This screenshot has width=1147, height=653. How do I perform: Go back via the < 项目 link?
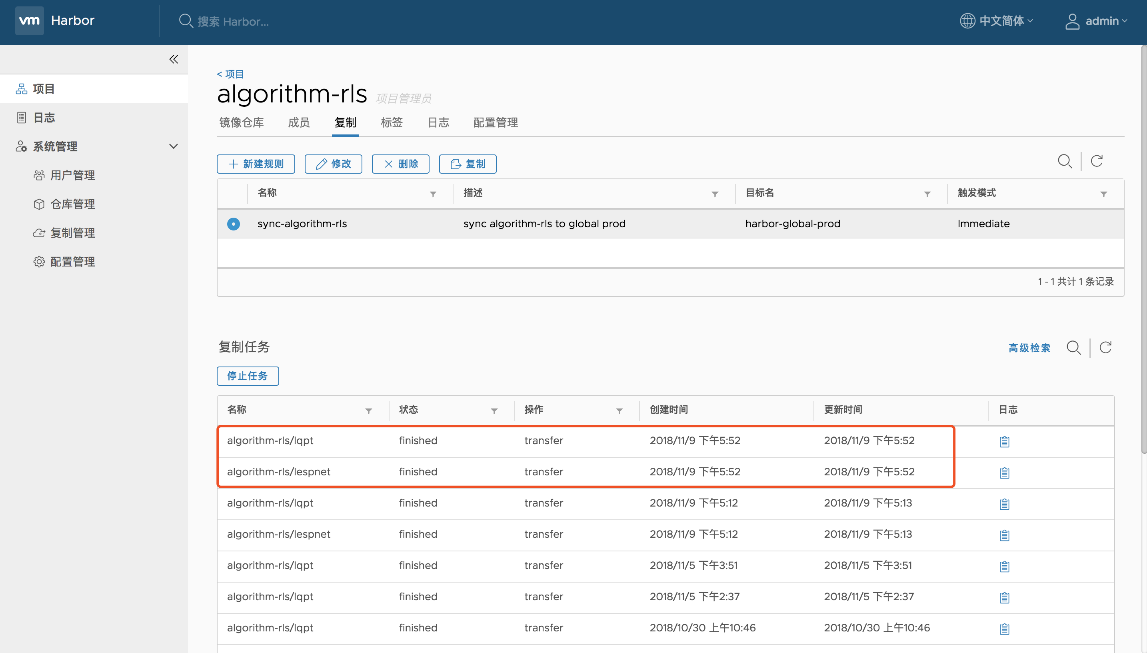coord(230,74)
